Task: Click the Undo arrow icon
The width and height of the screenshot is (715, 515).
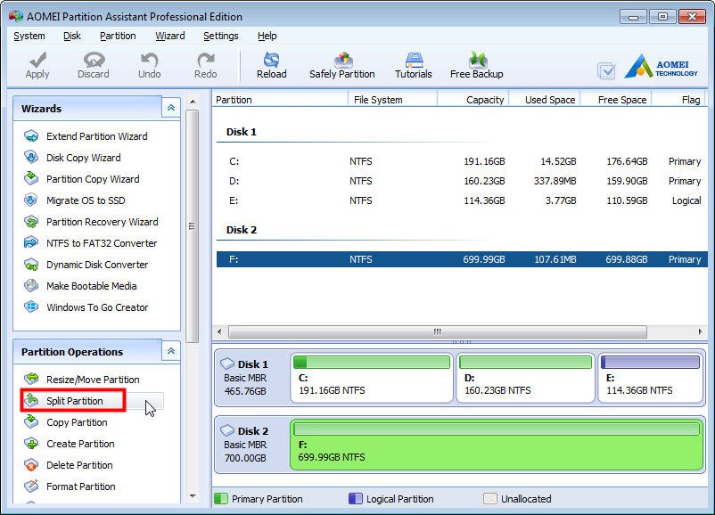Action: point(149,60)
